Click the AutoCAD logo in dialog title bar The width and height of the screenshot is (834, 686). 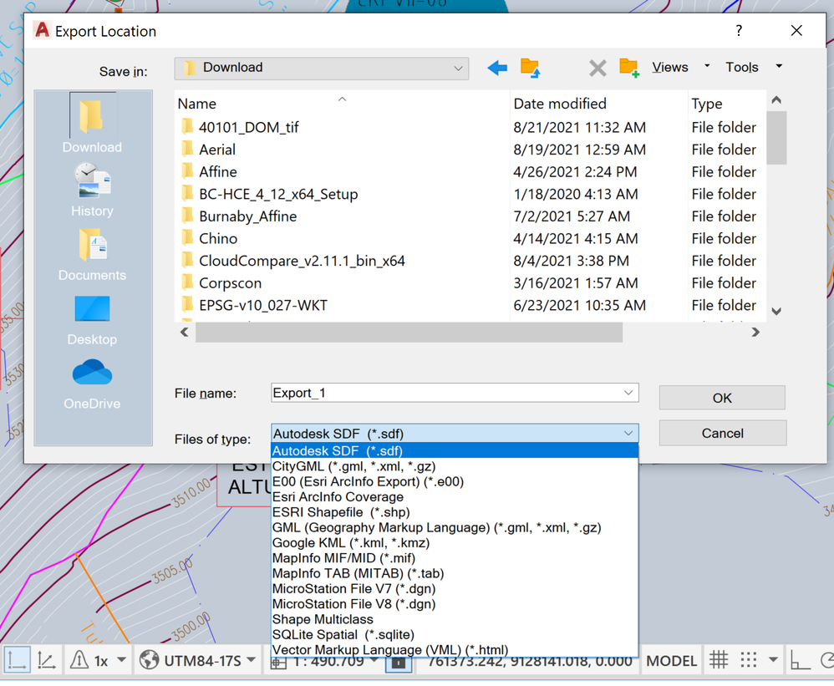click(42, 30)
